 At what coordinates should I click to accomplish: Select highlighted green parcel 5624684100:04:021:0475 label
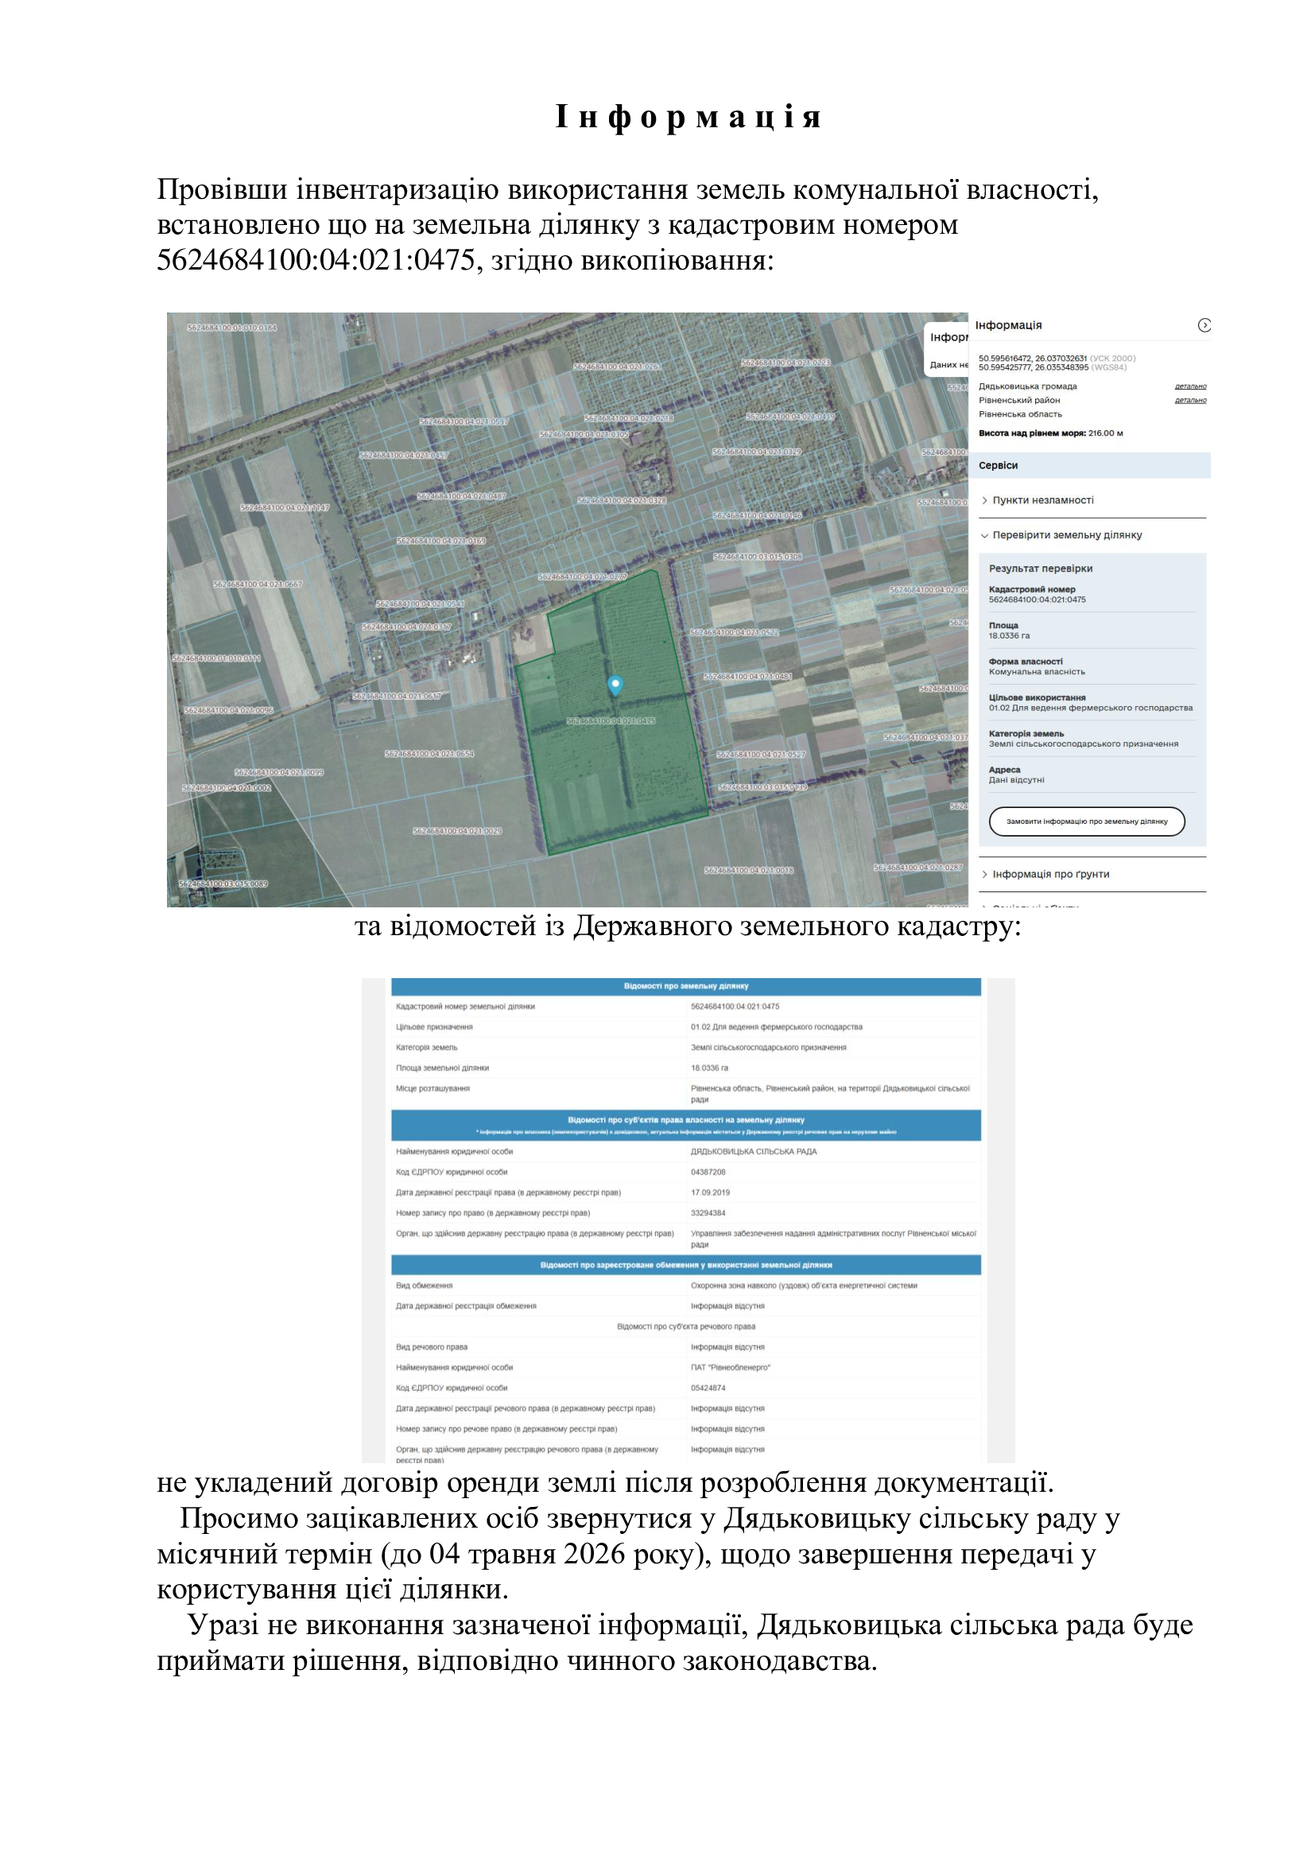point(611,721)
